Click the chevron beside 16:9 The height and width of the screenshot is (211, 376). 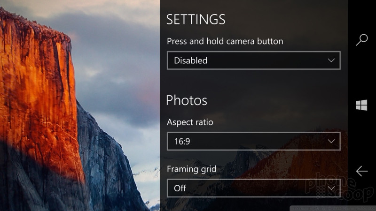pyautogui.click(x=331, y=141)
